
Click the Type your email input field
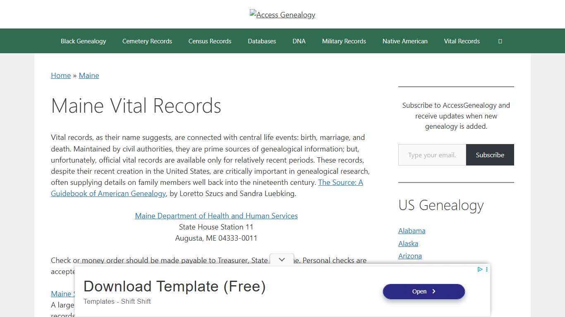point(432,155)
